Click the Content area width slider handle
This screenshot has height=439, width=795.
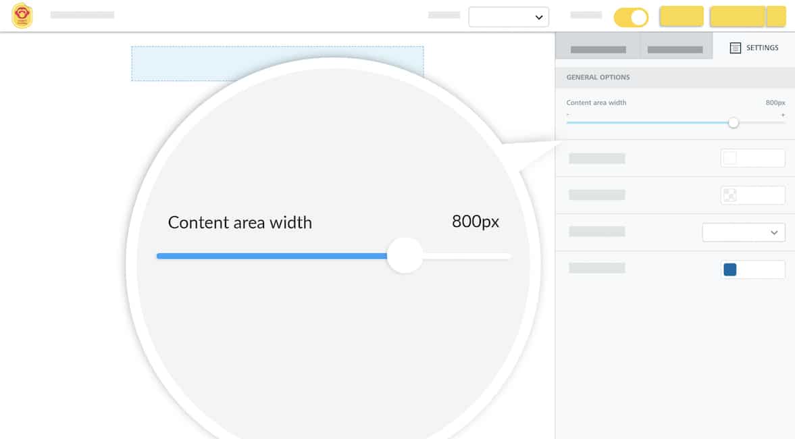pos(733,123)
